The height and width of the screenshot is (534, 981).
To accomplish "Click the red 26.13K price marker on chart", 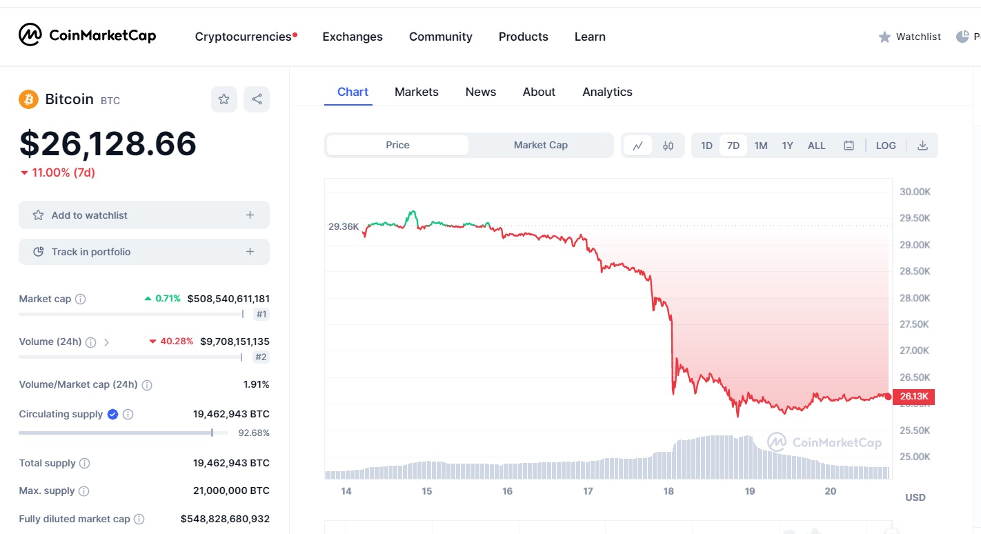I will (913, 396).
